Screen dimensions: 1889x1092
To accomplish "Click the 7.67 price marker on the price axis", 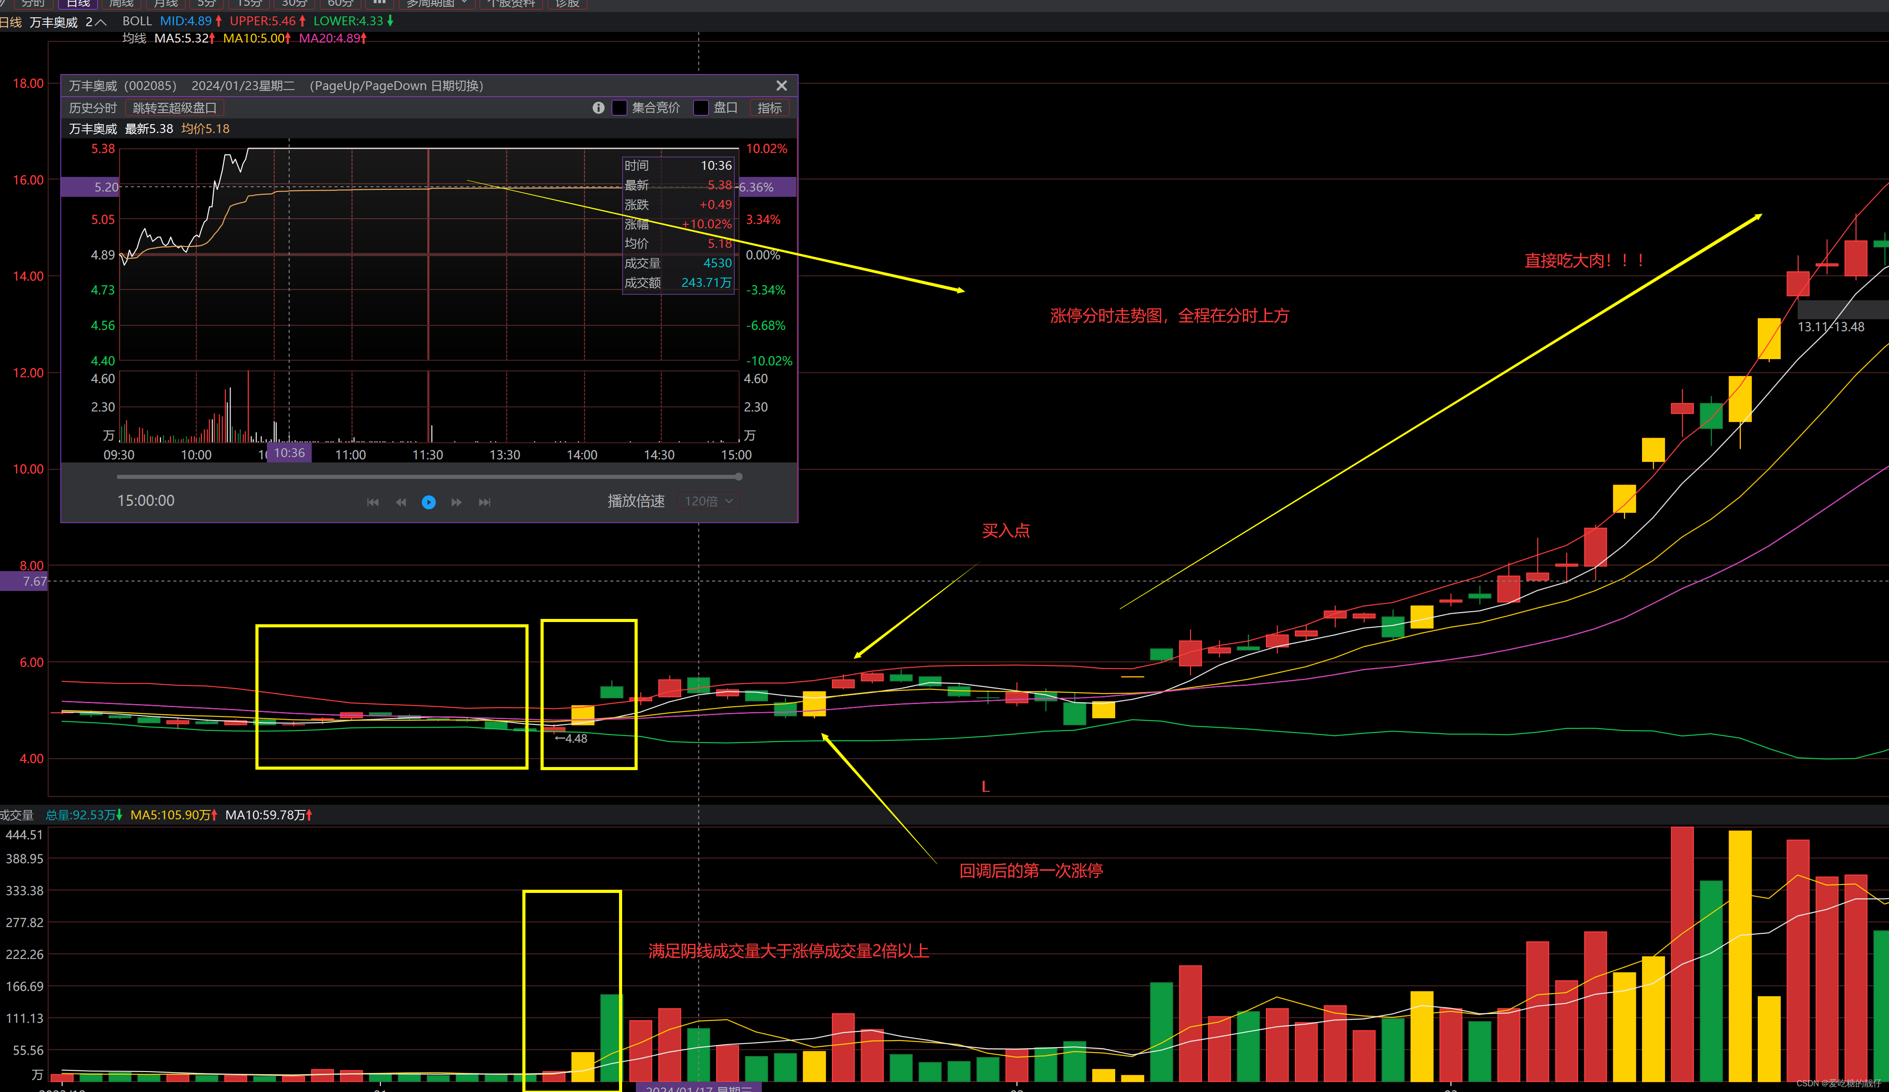I will point(24,582).
